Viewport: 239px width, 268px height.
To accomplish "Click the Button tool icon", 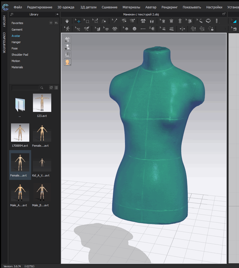I will (134, 29).
